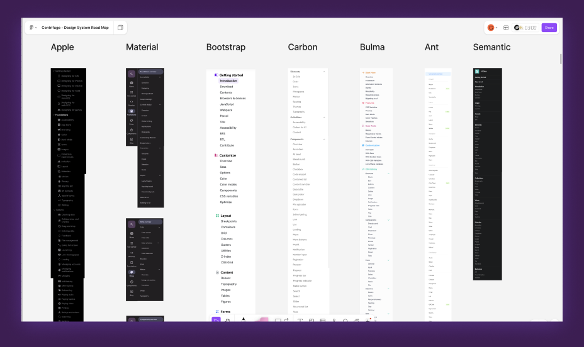
Task: Rename the file title Centrifuge - Design System Road Map
Action: (76, 28)
